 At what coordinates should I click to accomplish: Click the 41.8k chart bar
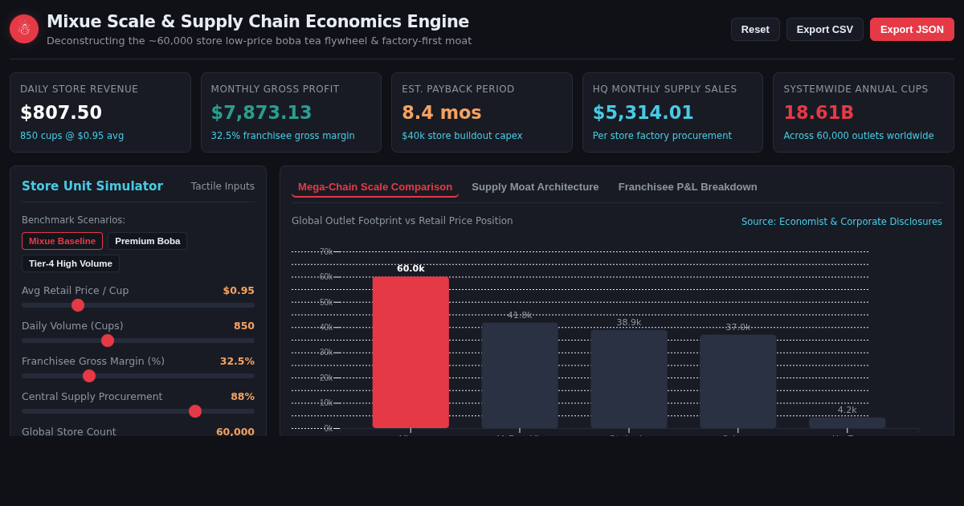pyautogui.click(x=520, y=375)
